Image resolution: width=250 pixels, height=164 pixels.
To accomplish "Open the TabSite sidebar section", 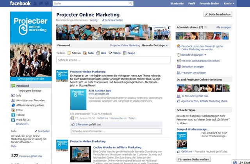I will (x=20, y=115).
